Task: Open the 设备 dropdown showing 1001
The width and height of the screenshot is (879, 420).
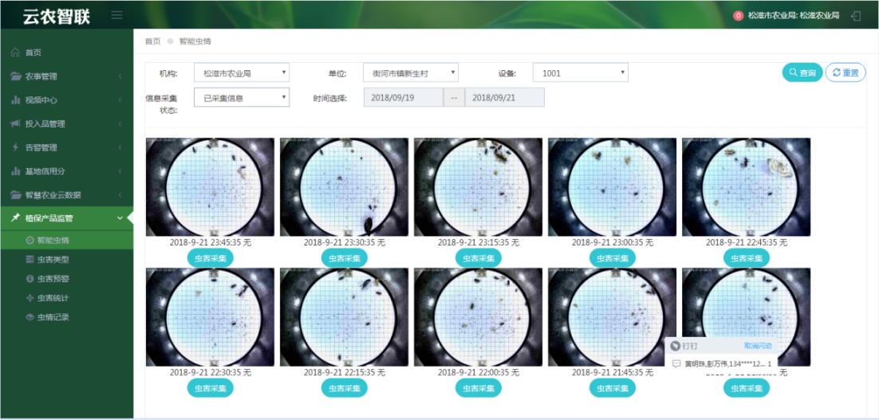Action: pos(580,73)
